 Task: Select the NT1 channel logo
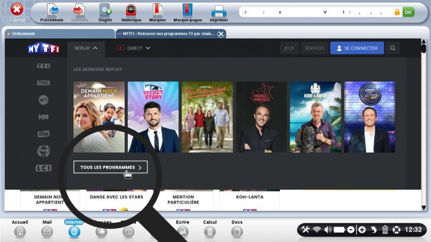[43, 100]
